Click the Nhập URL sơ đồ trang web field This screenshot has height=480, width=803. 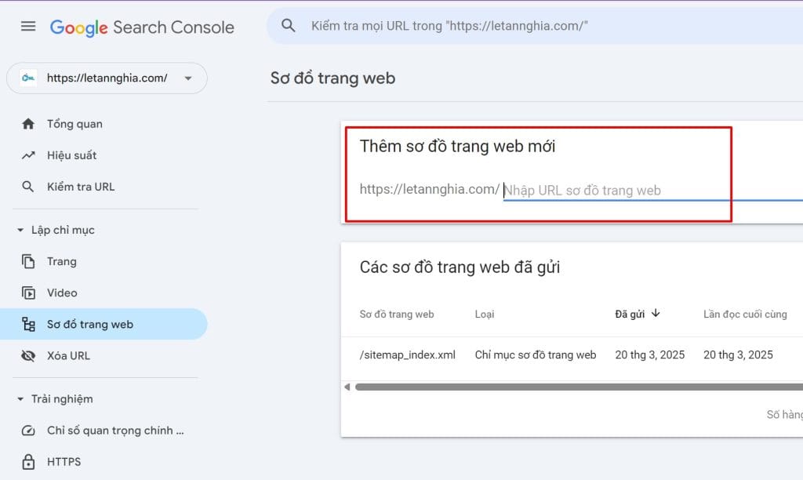627,190
